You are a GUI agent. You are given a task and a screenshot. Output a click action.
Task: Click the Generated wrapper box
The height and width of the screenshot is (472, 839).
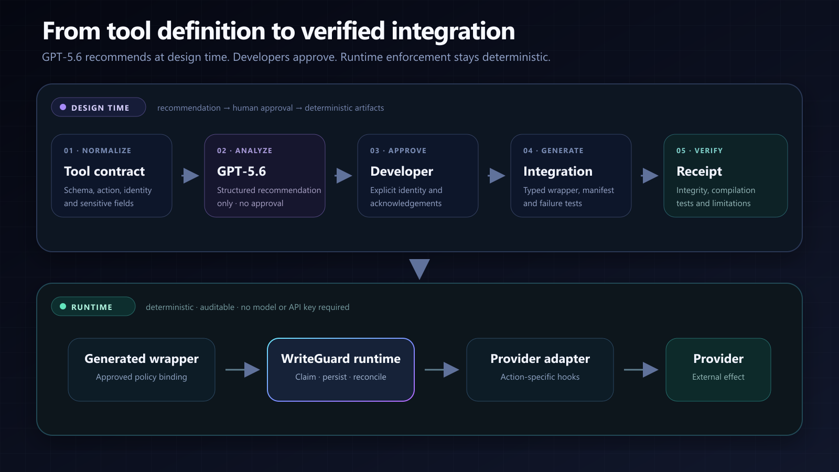coord(142,370)
